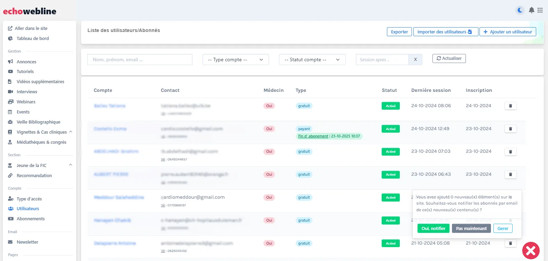Close popup with red X circle
This screenshot has height=261, width=548.
(x=531, y=251)
